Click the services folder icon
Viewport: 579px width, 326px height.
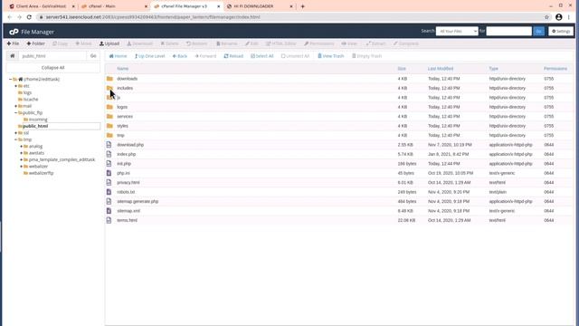[x=109, y=117]
